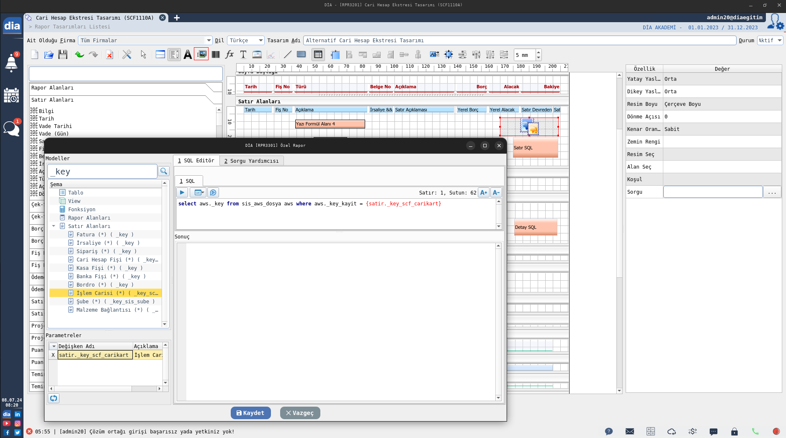Run the SQL query with play button
The height and width of the screenshot is (438, 786).
[x=182, y=192]
